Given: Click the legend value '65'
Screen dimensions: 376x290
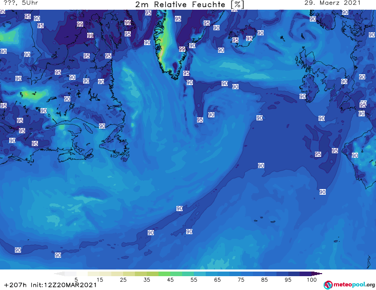Looking at the screenshot, I should (x=217, y=280).
